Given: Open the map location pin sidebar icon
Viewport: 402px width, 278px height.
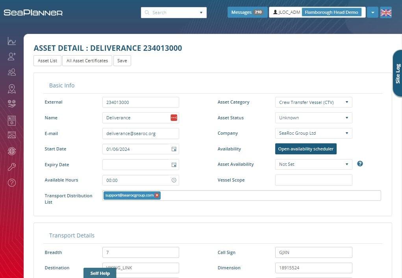Looking at the screenshot, I should point(12,89).
